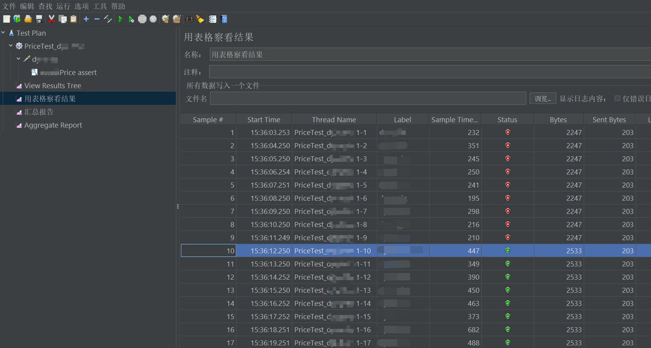The width and height of the screenshot is (651, 348).
Task: Open the 编辑 menu
Action: pyautogui.click(x=27, y=6)
